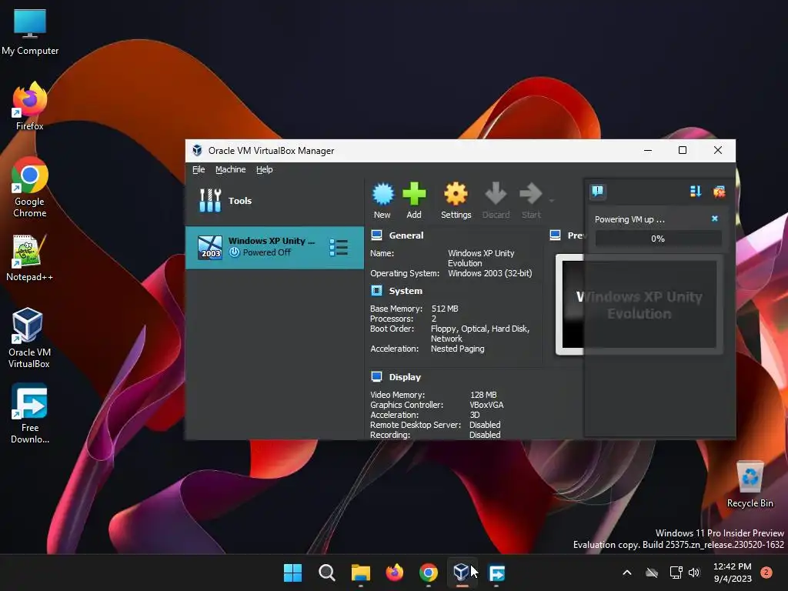The image size is (788, 591).
Task: Click the Base Memory 512 MB value
Action: coord(445,309)
